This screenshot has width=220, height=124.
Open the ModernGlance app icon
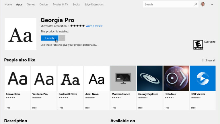pyautogui.click(x=123, y=78)
